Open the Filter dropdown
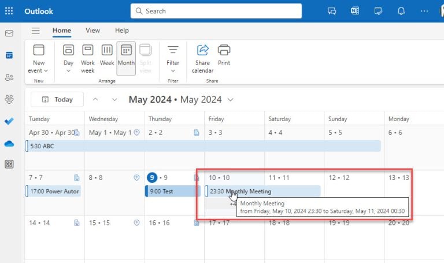The height and width of the screenshot is (263, 444). [173, 59]
